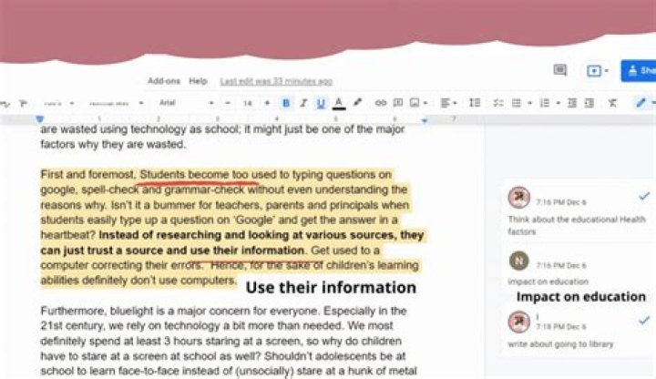Clear formatting from the selection

[612, 103]
